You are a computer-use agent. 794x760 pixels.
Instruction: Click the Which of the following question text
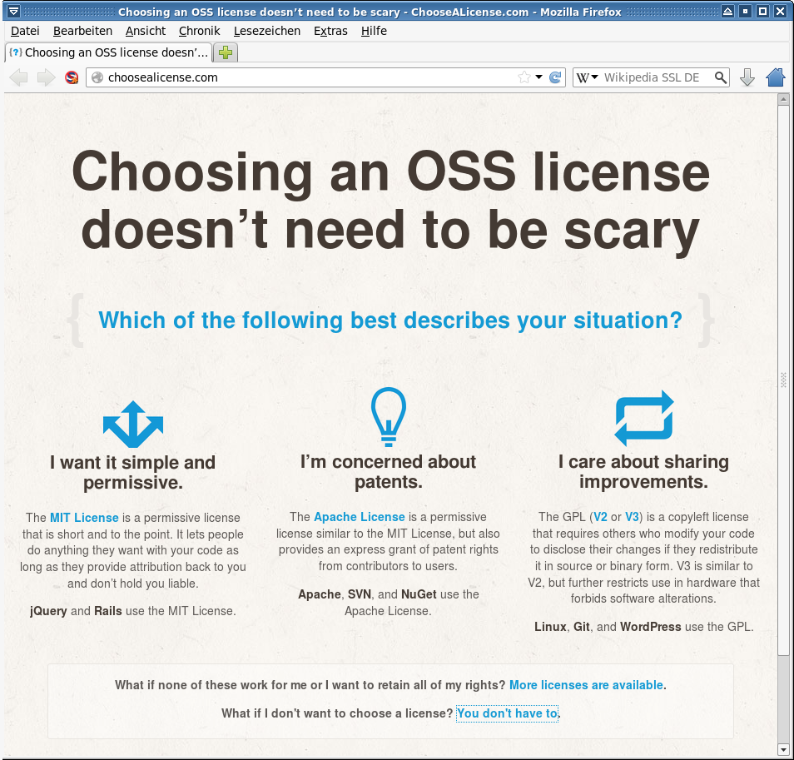point(390,320)
